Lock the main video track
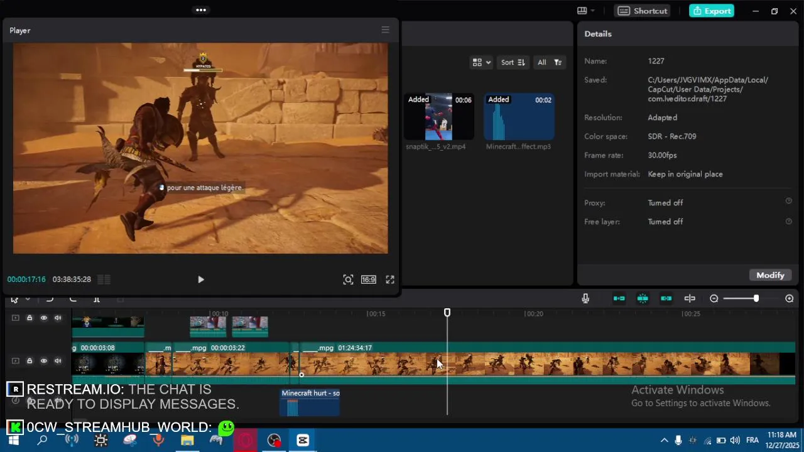This screenshot has height=452, width=804. coord(30,361)
